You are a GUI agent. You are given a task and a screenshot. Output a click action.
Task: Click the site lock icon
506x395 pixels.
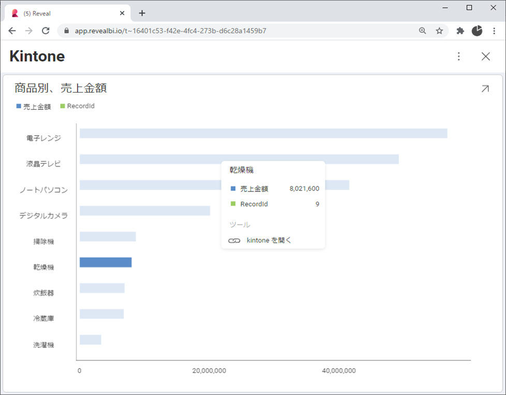(x=66, y=31)
